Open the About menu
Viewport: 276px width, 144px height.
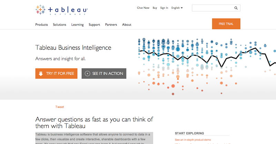click(127, 25)
